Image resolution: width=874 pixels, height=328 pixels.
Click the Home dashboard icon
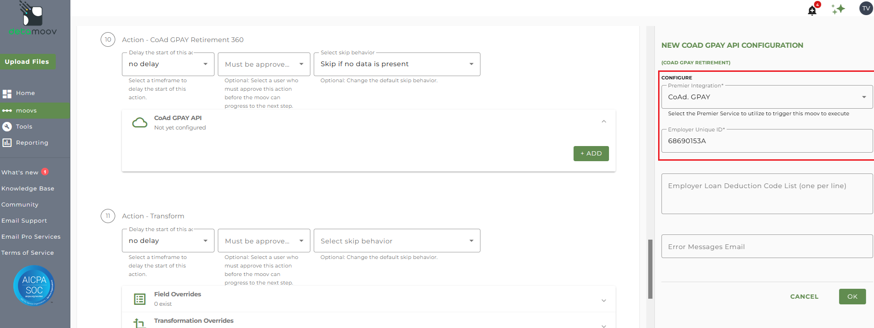coord(7,94)
